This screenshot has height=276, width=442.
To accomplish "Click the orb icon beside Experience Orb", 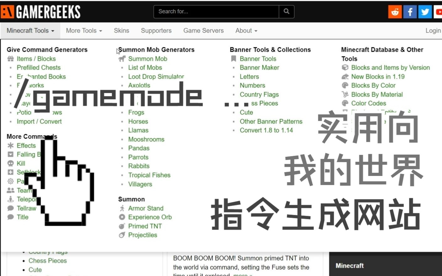I will [x=122, y=217].
